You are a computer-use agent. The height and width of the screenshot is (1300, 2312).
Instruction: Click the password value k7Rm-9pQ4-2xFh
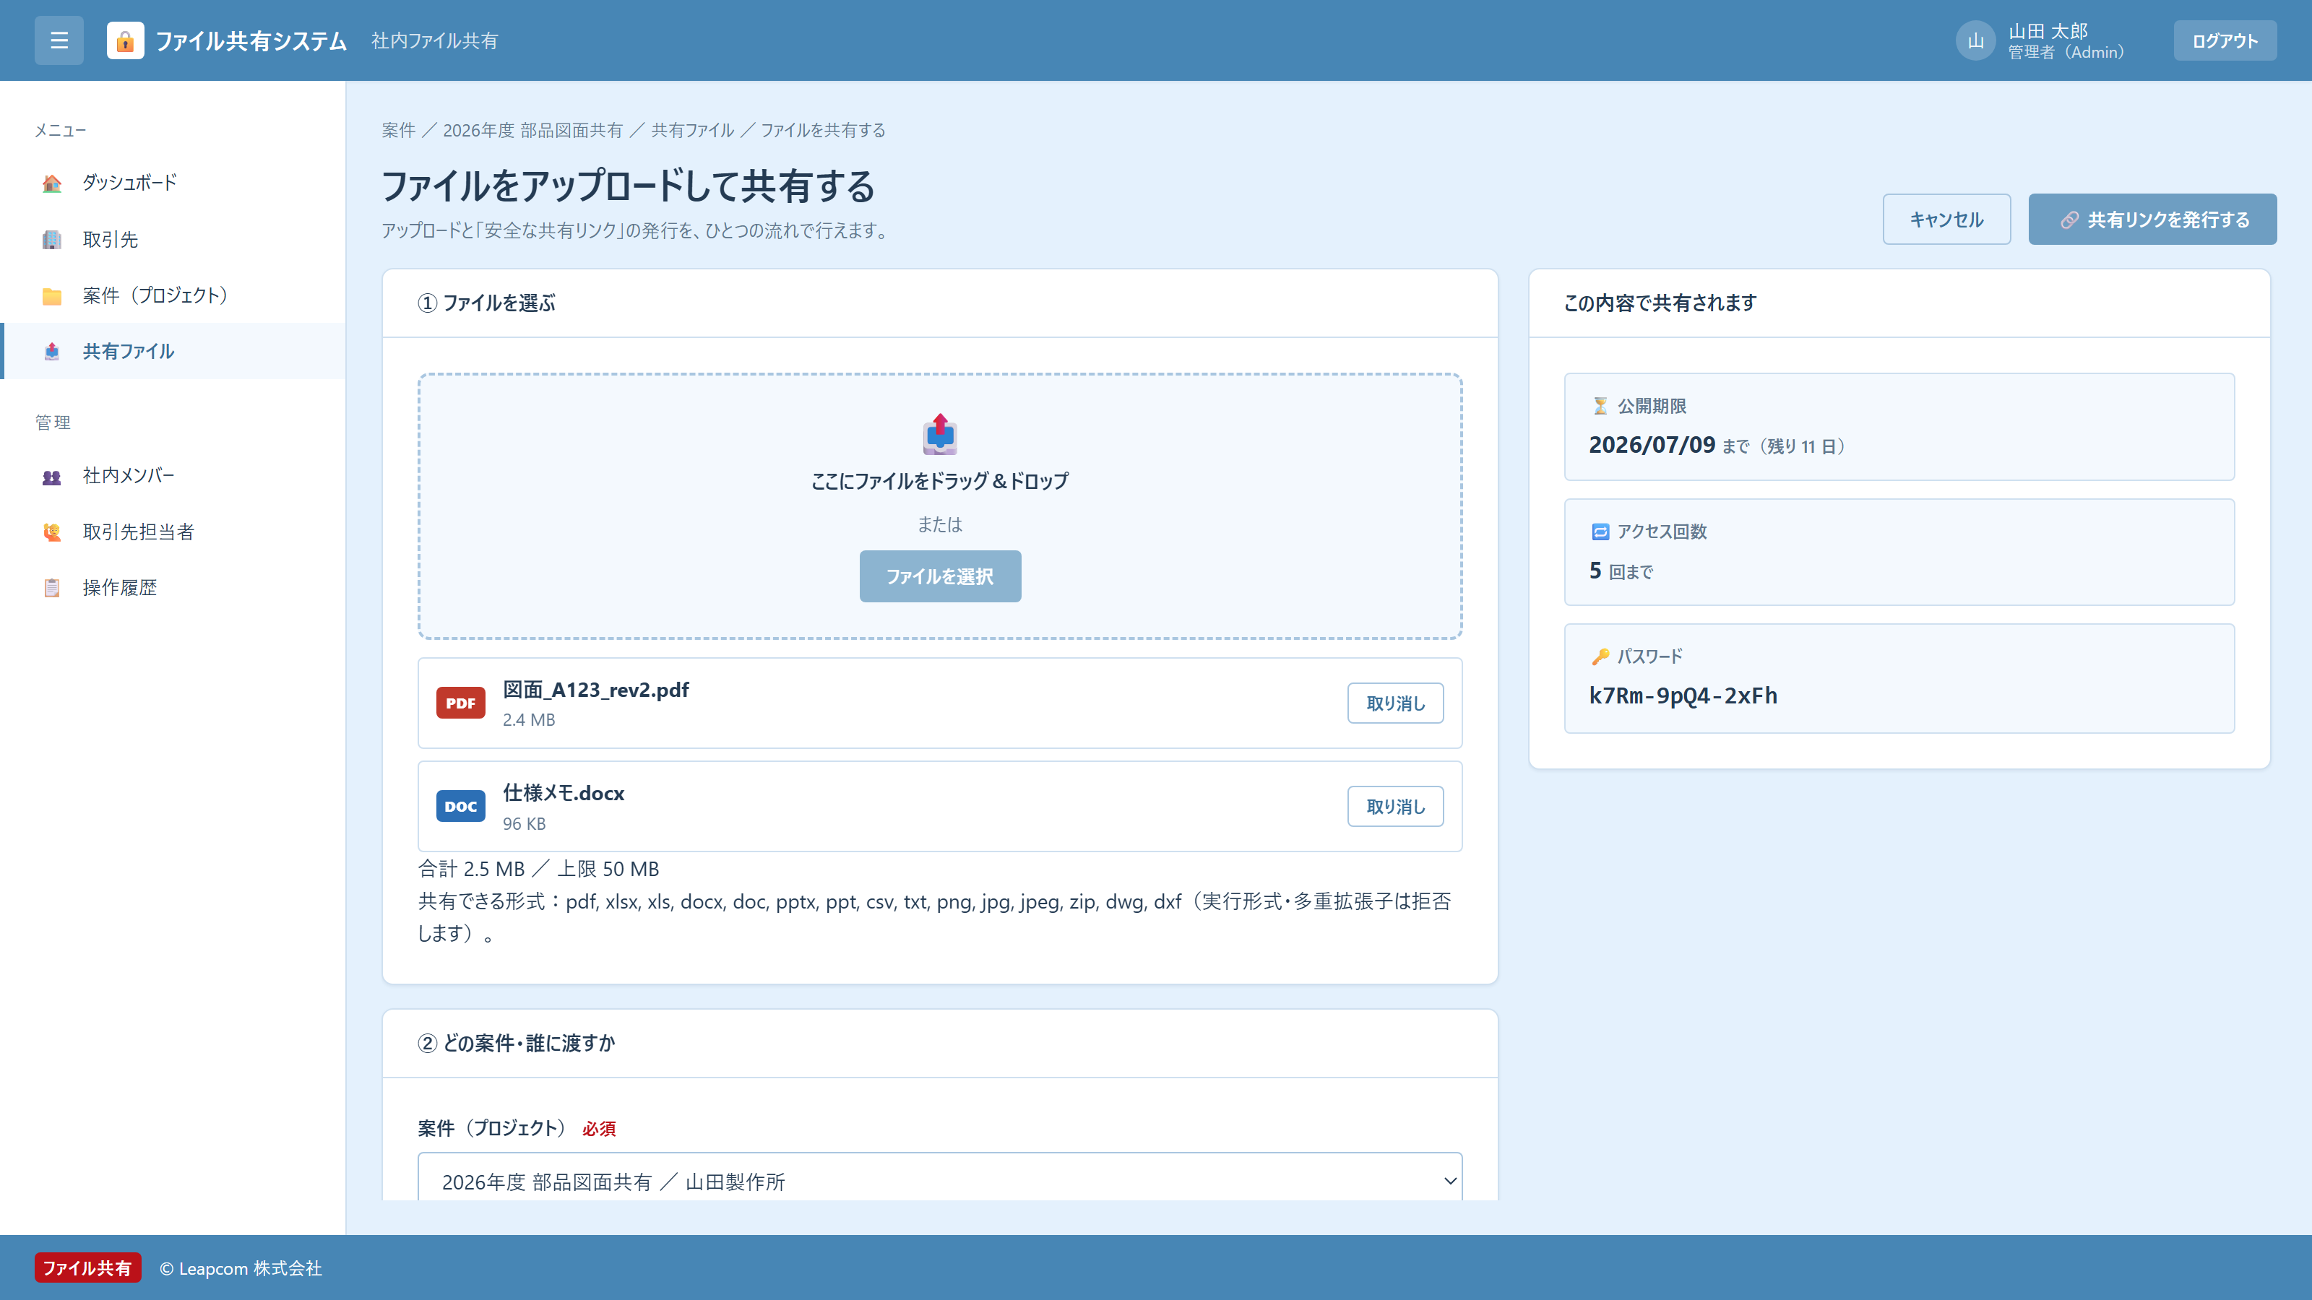[x=1683, y=696]
